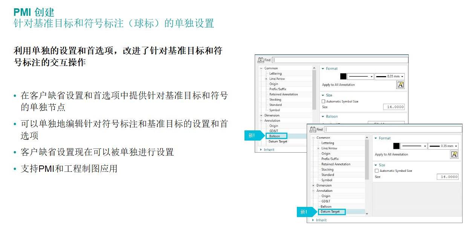Screen dimensions: 466x231
Task: Select GD&T in front dialog tree
Action: pyautogui.click(x=326, y=201)
